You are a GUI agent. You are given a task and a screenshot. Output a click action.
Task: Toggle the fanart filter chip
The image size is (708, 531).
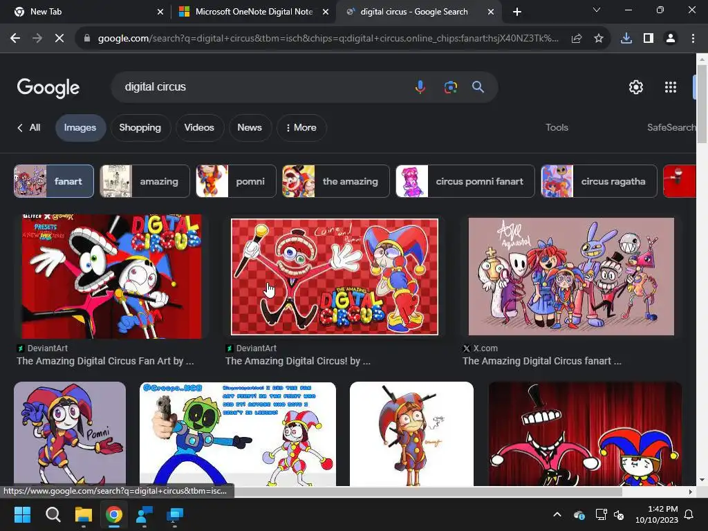click(x=54, y=181)
